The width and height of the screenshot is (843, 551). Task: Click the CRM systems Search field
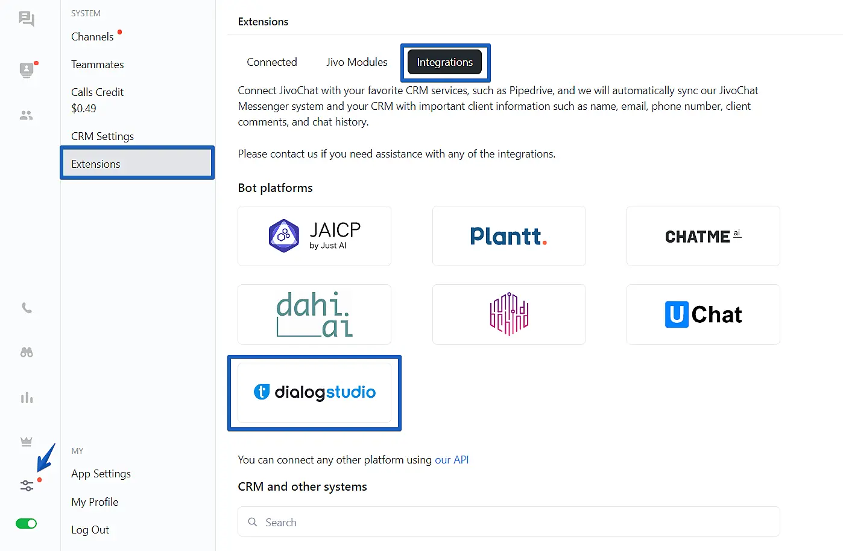(509, 522)
